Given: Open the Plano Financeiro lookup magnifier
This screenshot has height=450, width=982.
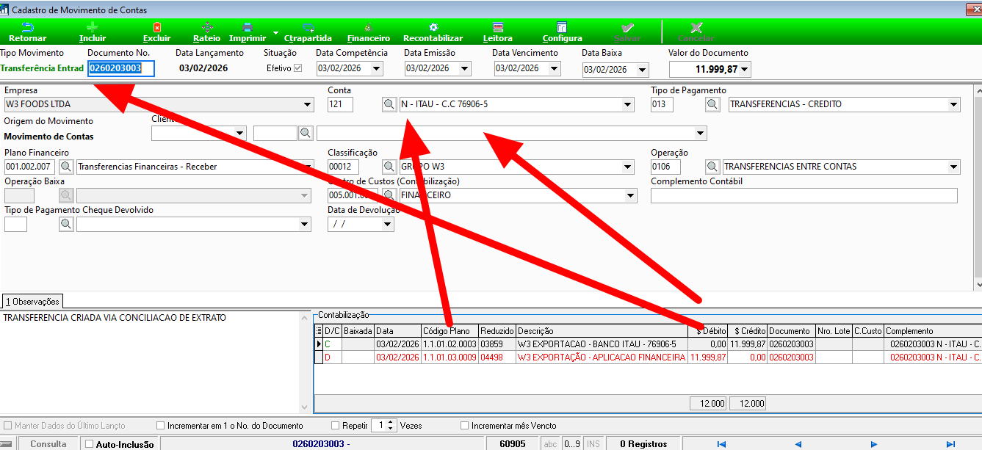Looking at the screenshot, I should (x=66, y=167).
